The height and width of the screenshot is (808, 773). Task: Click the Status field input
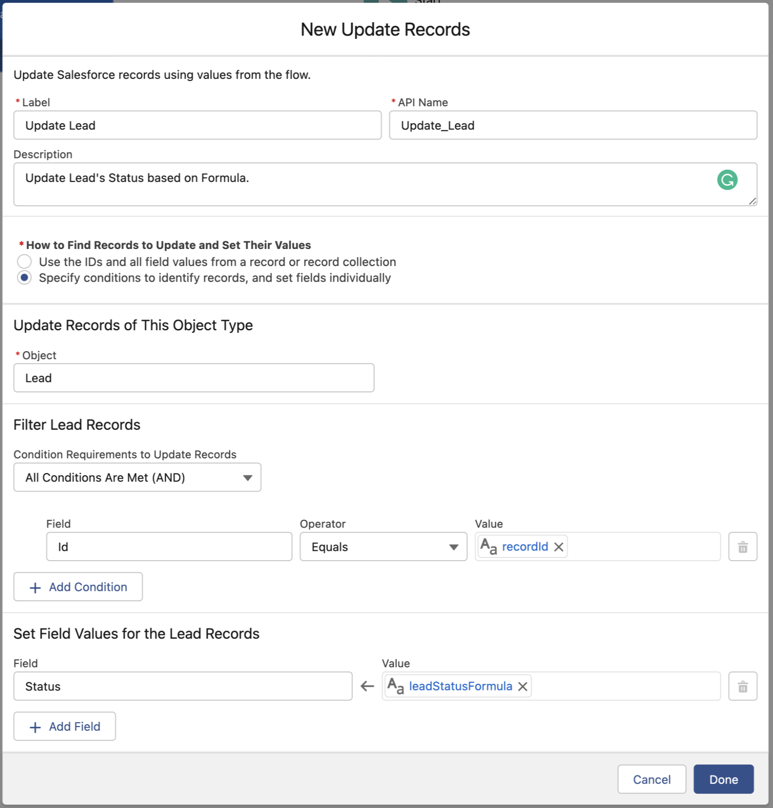point(183,686)
